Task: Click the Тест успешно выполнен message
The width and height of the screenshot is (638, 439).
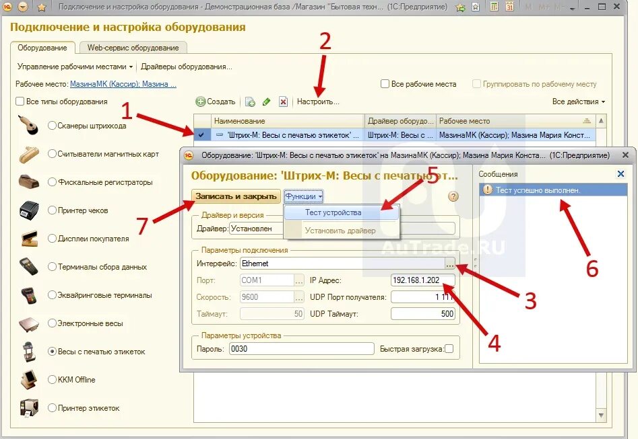Action: point(553,190)
